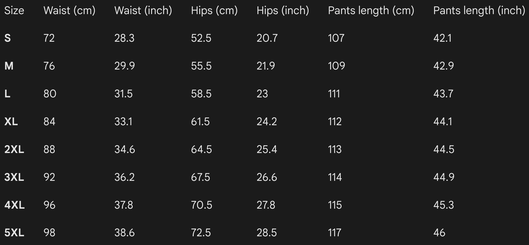529x245 pixels.
Task: Click the Waist (inch) column header
Action: click(143, 11)
